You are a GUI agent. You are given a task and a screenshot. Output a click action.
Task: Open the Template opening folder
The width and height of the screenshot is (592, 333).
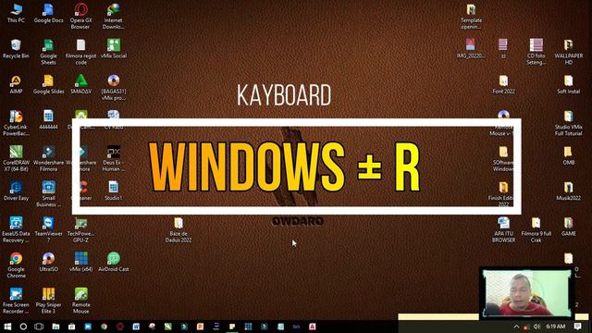coord(471,17)
